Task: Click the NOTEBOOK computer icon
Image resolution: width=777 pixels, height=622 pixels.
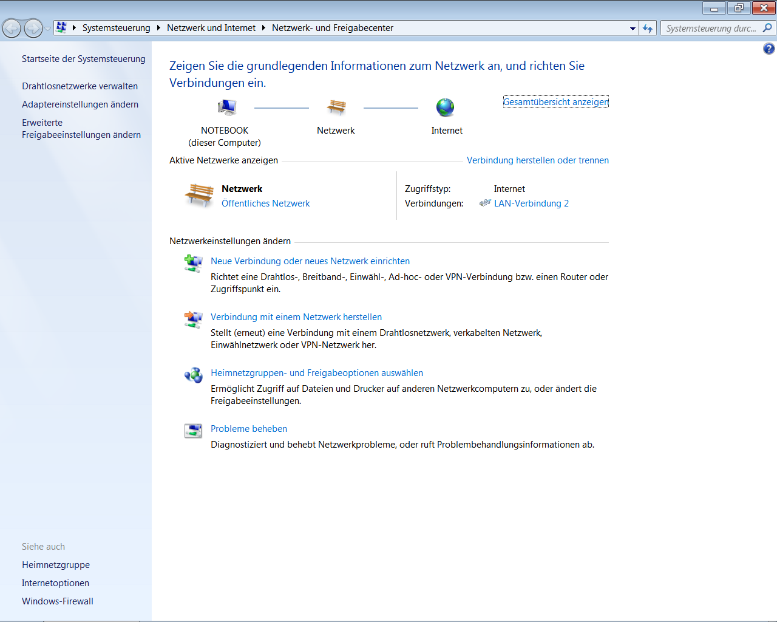Action: pos(226,108)
